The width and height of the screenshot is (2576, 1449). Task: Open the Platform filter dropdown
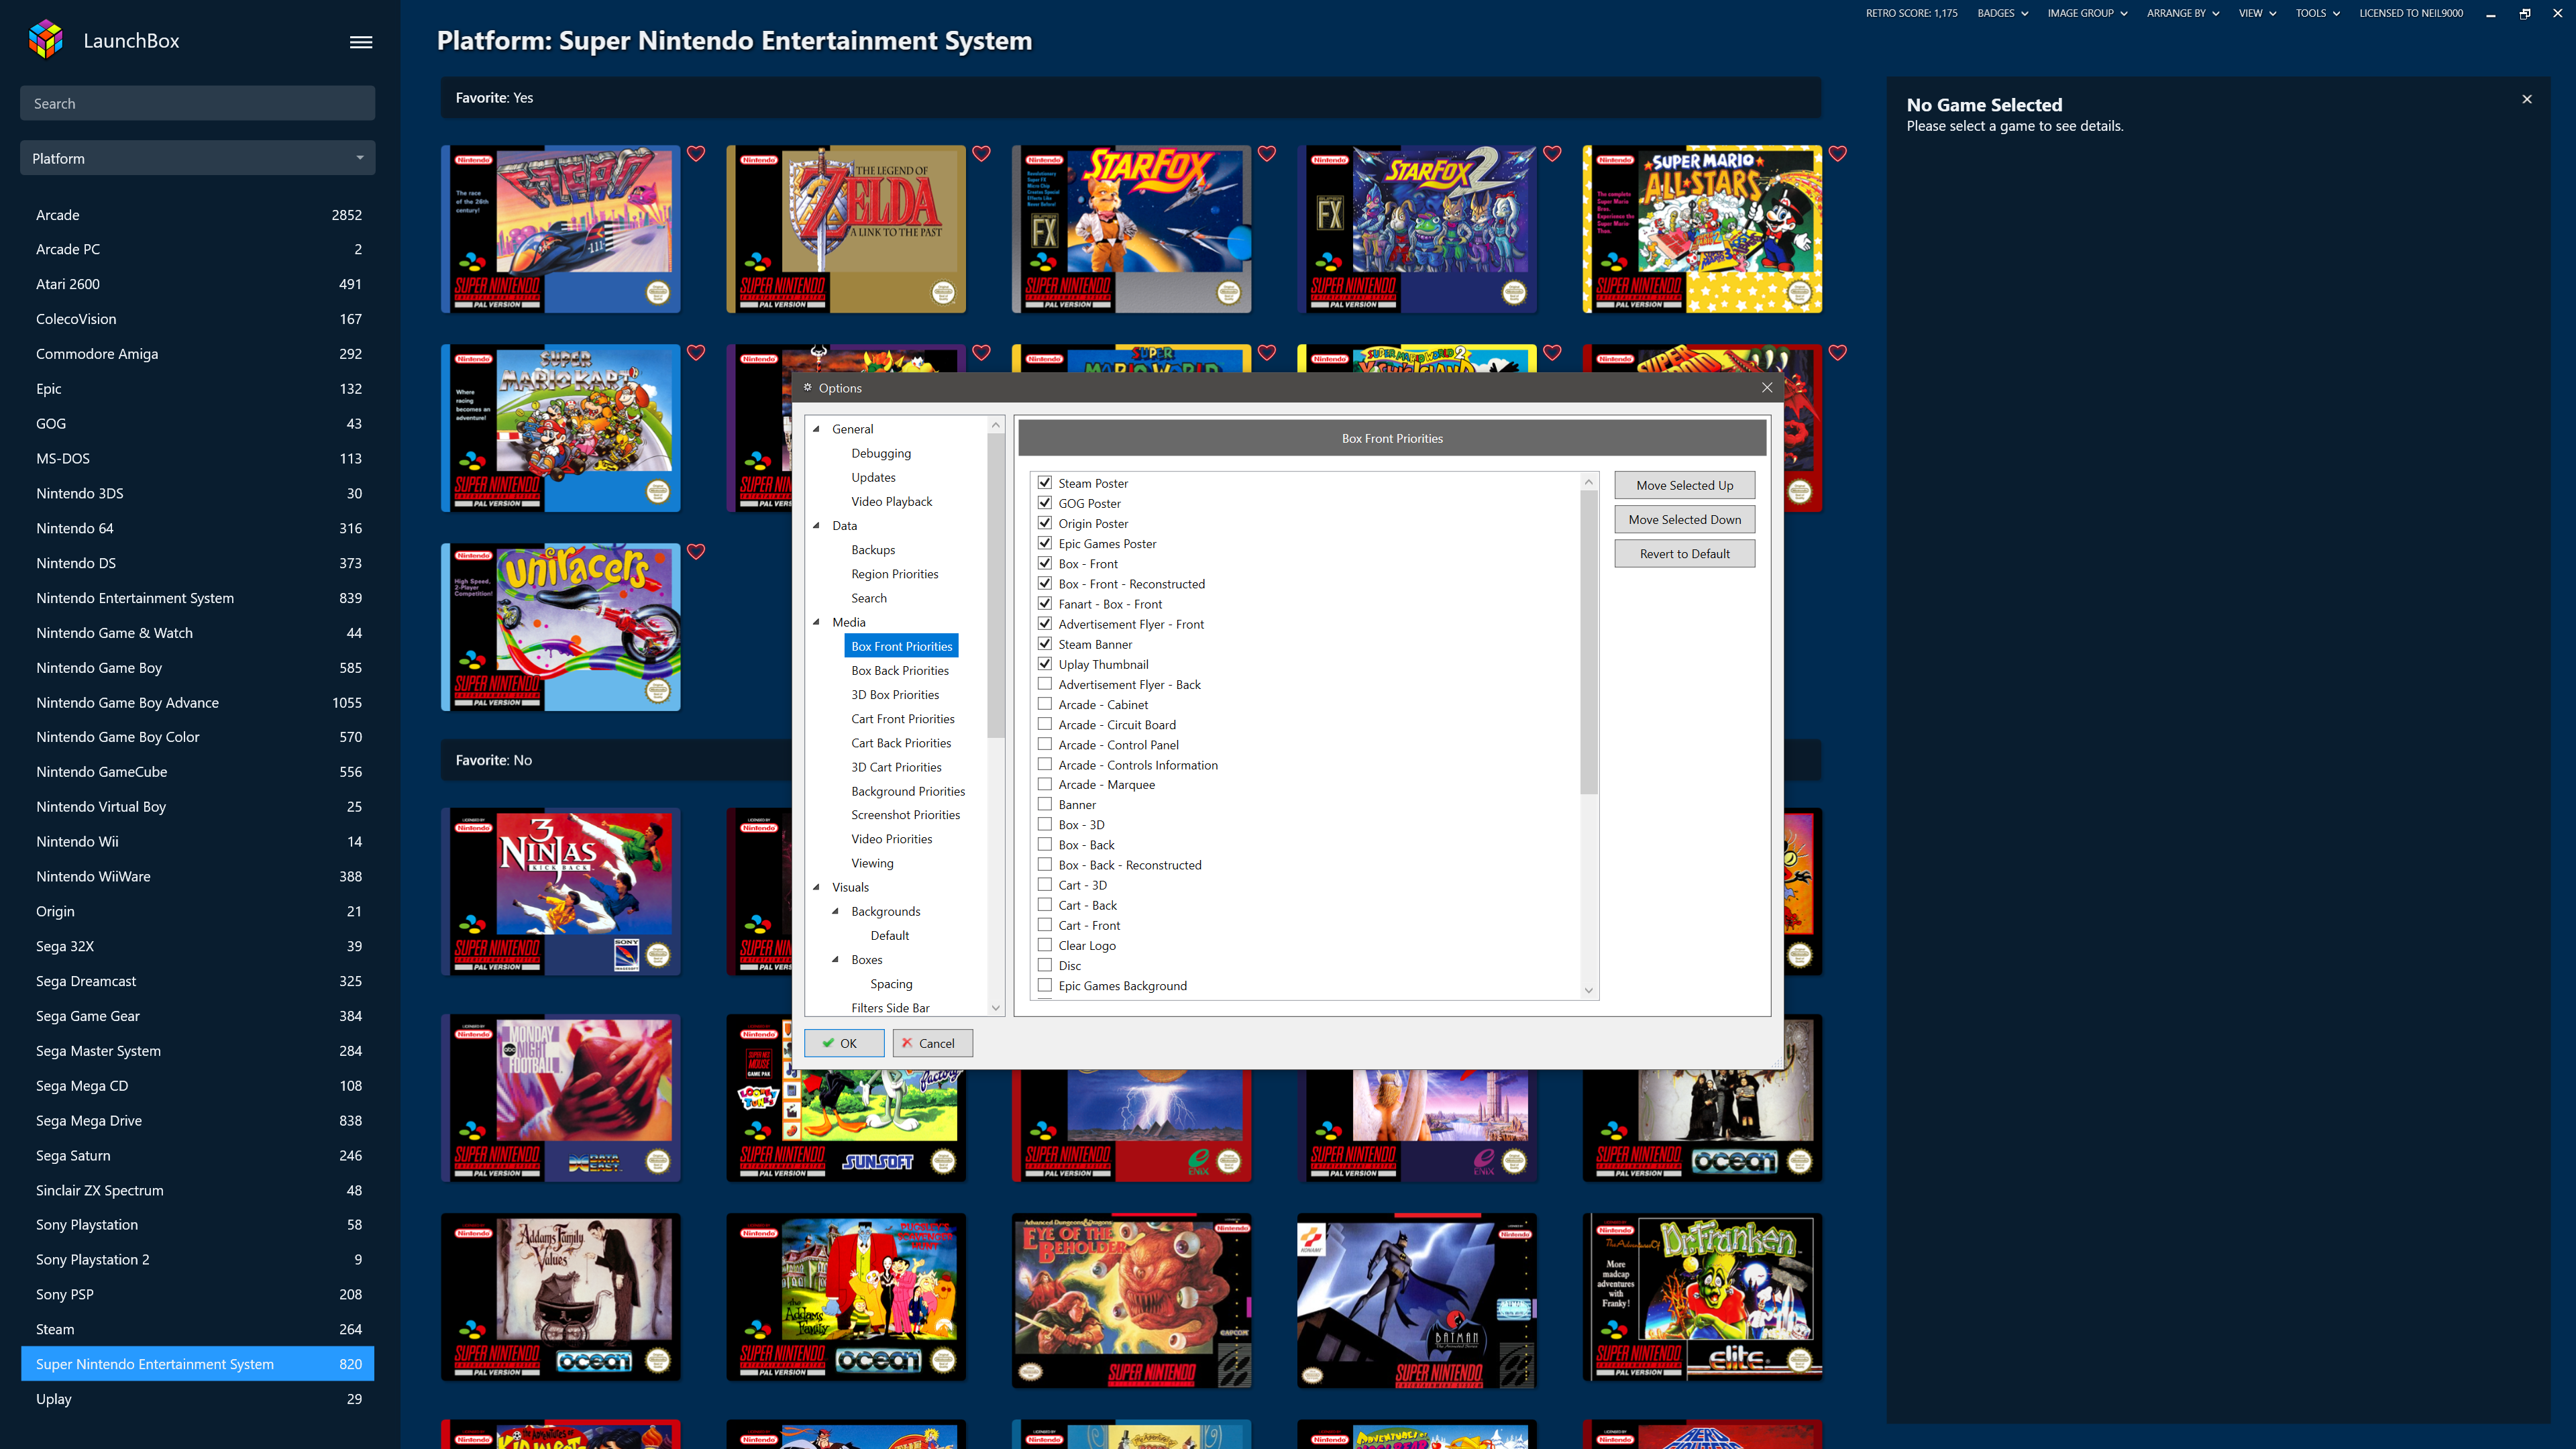pyautogui.click(x=198, y=158)
